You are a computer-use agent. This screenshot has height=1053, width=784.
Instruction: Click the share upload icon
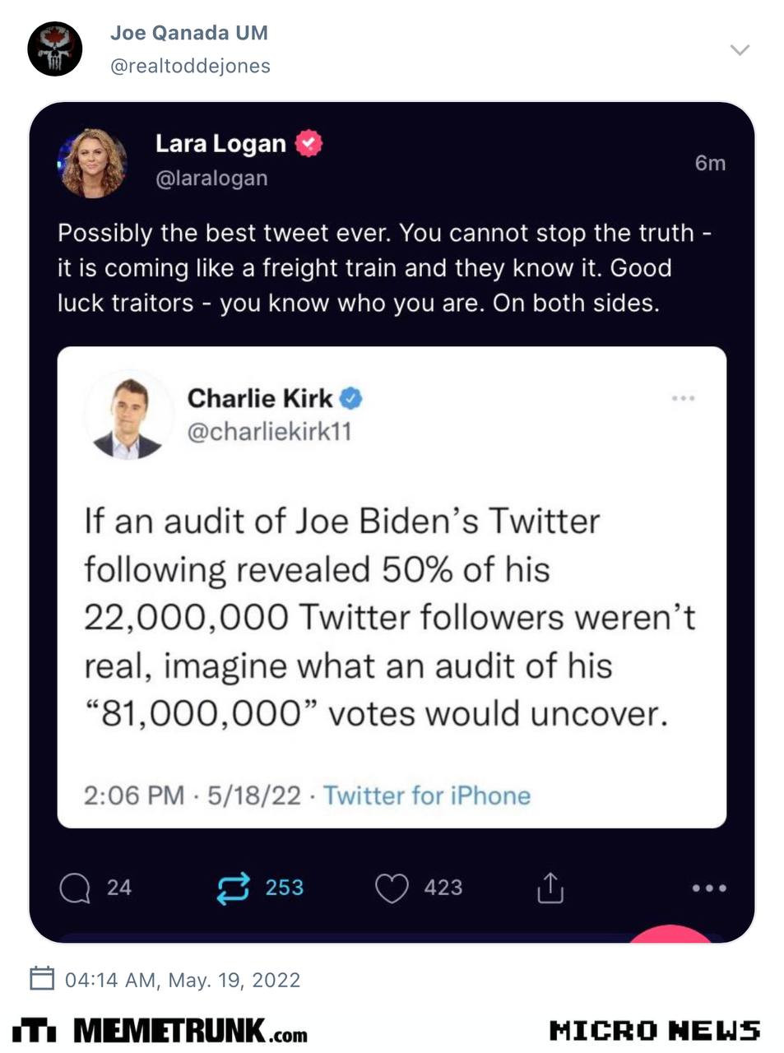(550, 888)
